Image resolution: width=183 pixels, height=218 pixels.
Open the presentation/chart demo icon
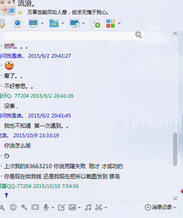[33, 23]
